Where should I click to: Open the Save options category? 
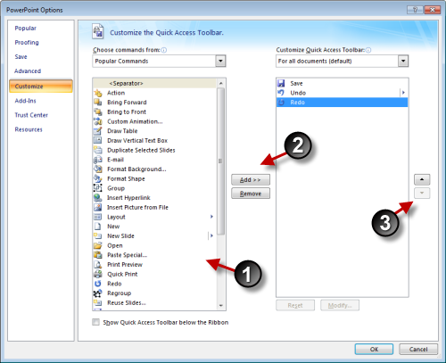coord(21,57)
